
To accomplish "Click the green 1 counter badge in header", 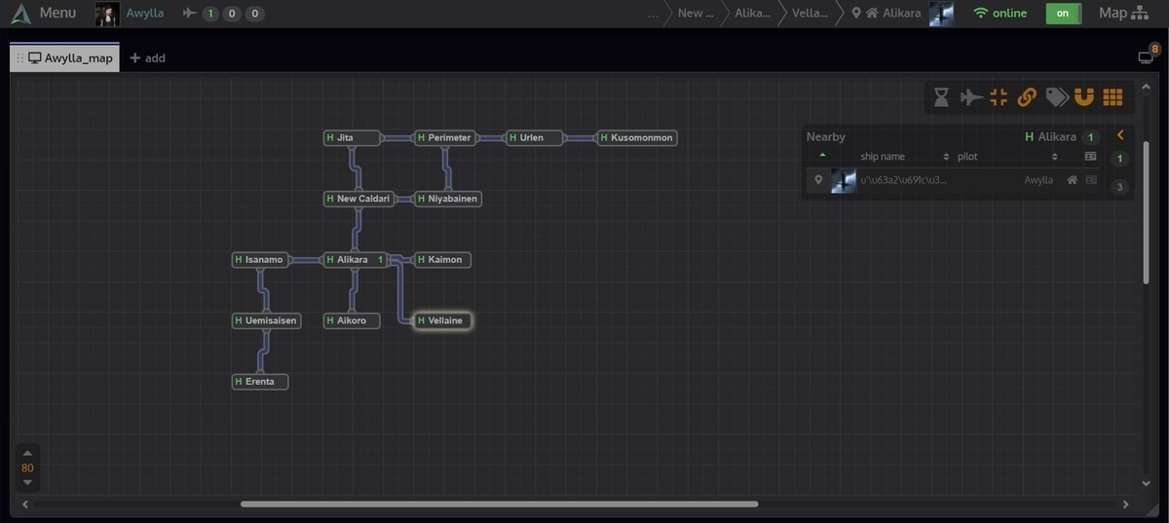I will point(210,14).
